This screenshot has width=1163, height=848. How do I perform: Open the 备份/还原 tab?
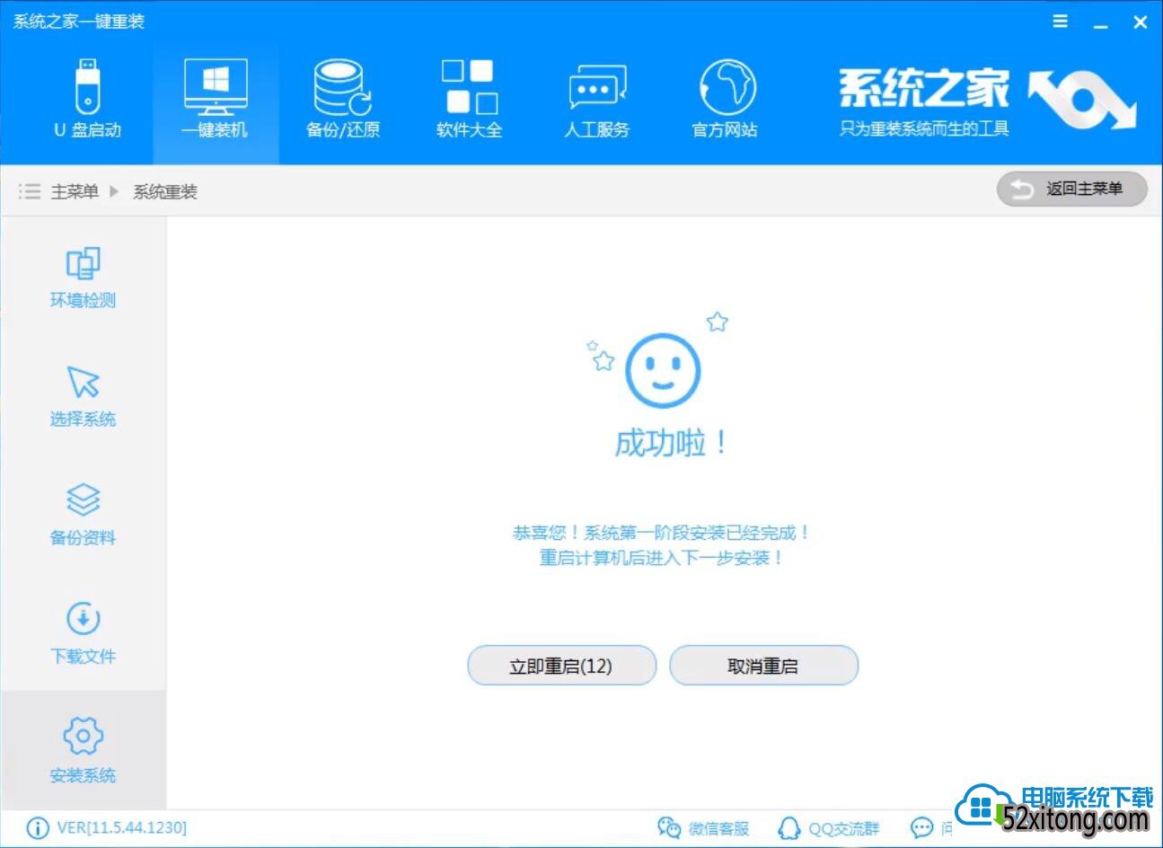click(343, 99)
